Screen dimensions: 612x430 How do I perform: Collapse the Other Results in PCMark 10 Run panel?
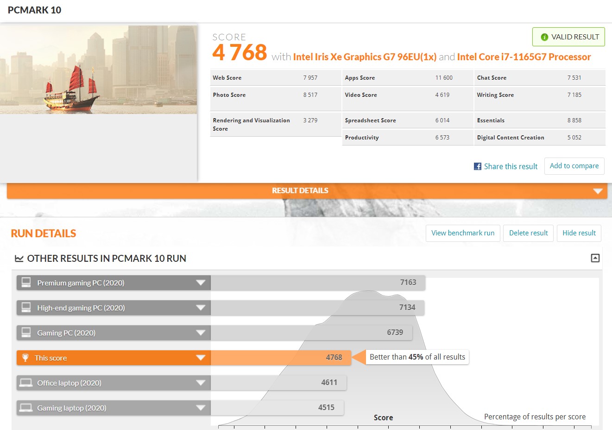[x=595, y=258]
